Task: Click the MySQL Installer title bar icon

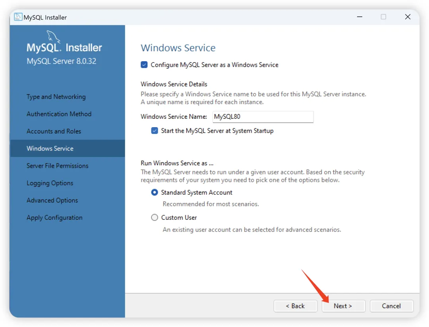Action: [x=18, y=17]
